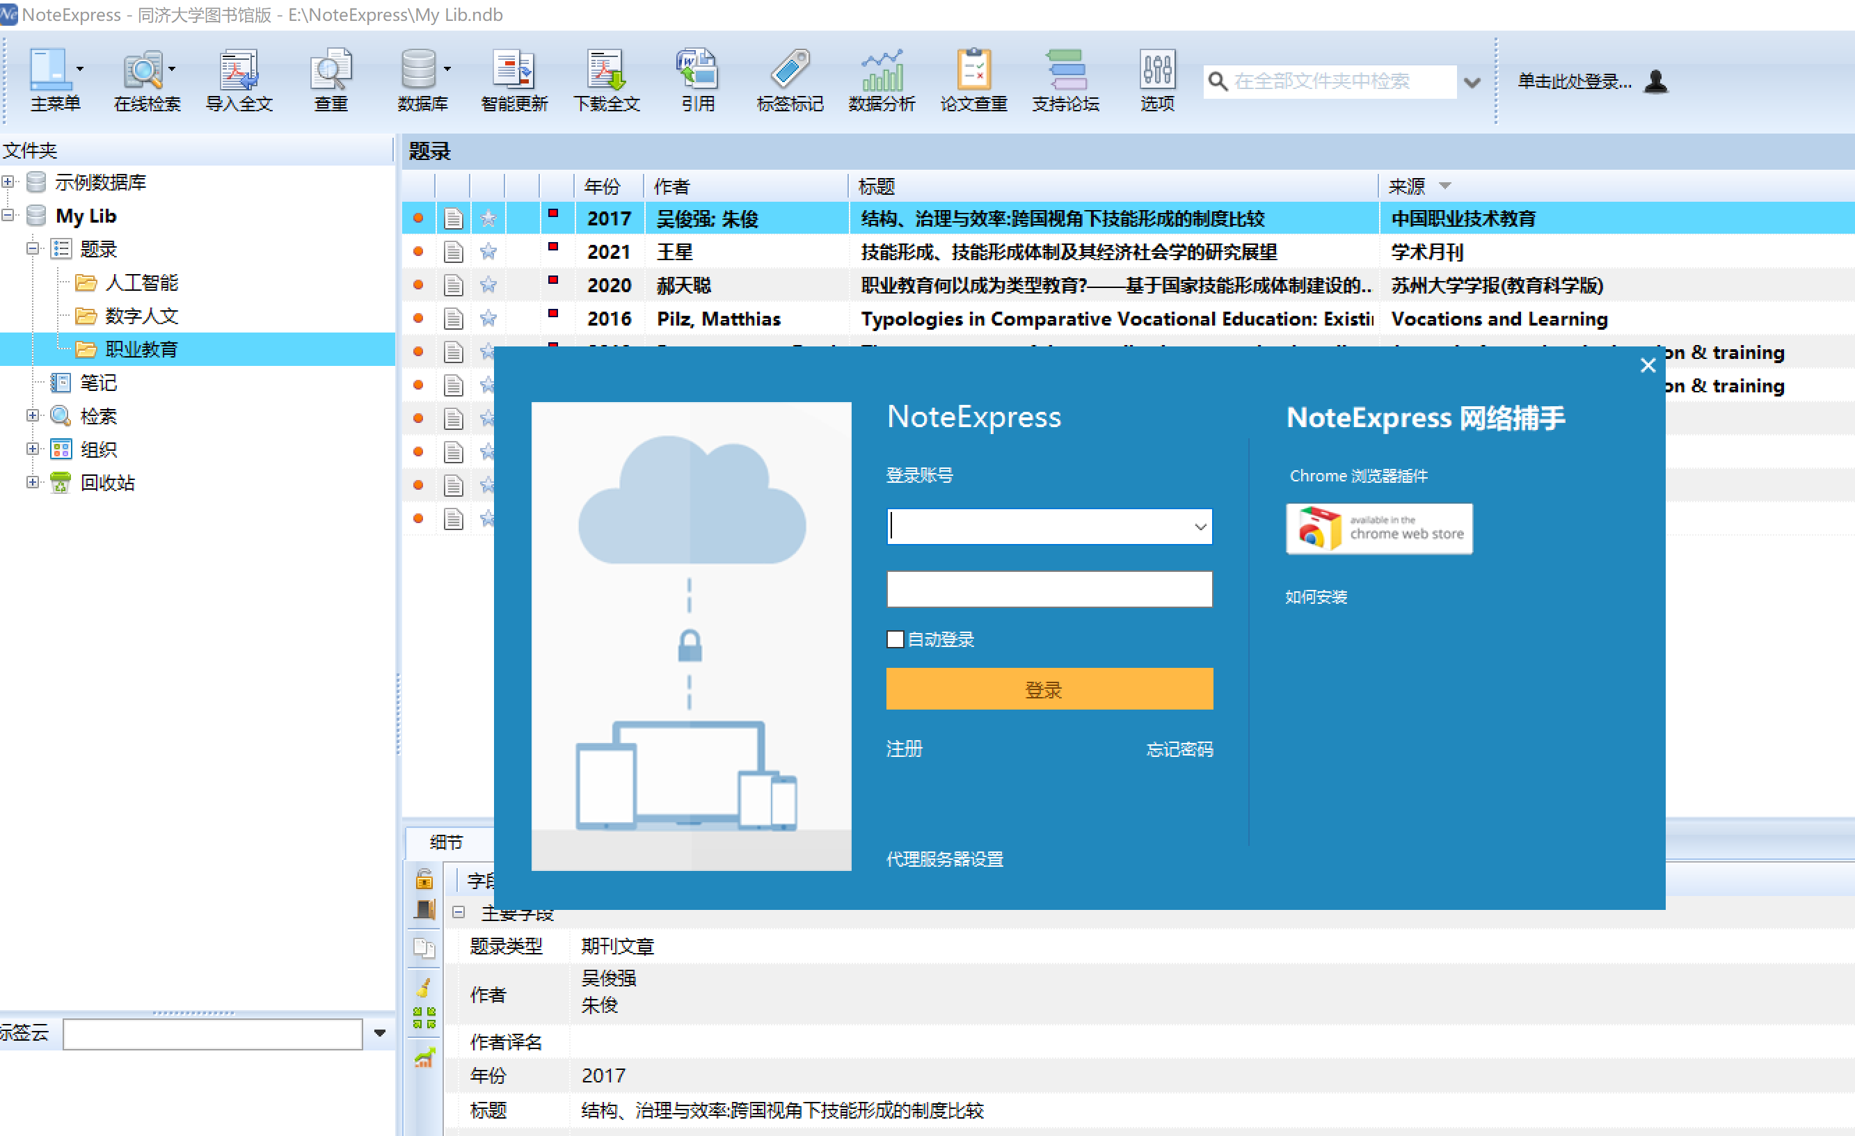Collapse the 主要字段 section in details
The image size is (1855, 1136).
click(x=459, y=912)
